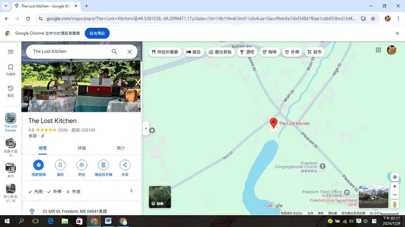
Task: Click the address location pin icon
Action: (x=32, y=211)
